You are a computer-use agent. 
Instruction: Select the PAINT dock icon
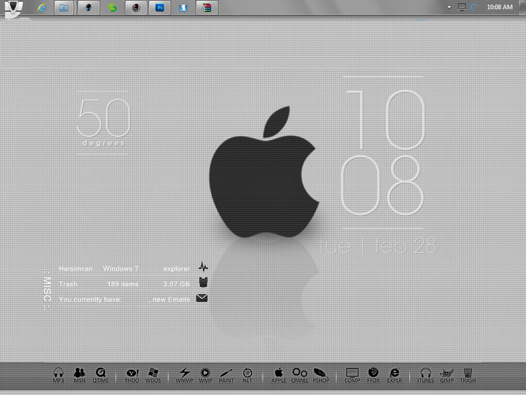[226, 373]
